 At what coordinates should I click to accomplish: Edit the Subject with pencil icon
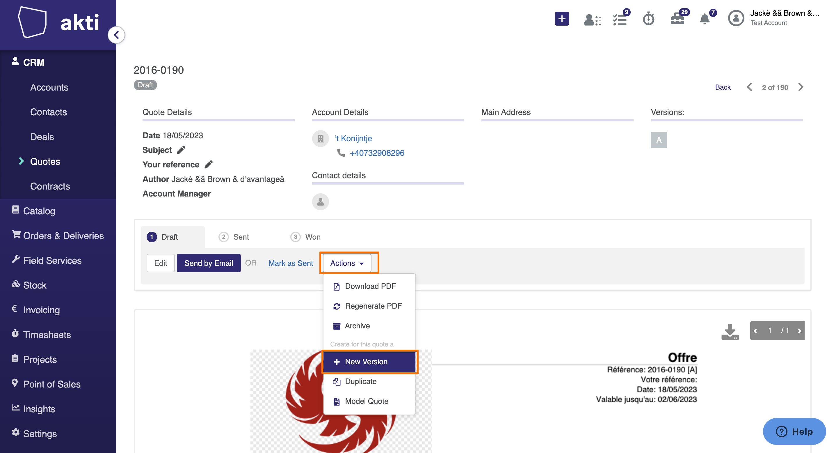click(x=181, y=150)
